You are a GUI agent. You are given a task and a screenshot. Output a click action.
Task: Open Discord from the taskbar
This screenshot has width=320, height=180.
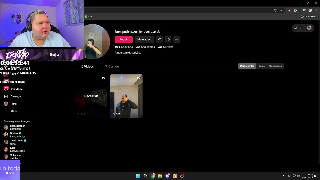point(167,176)
